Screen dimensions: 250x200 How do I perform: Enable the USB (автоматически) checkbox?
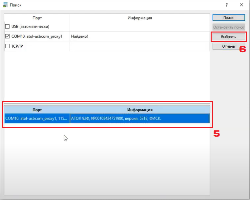point(8,26)
